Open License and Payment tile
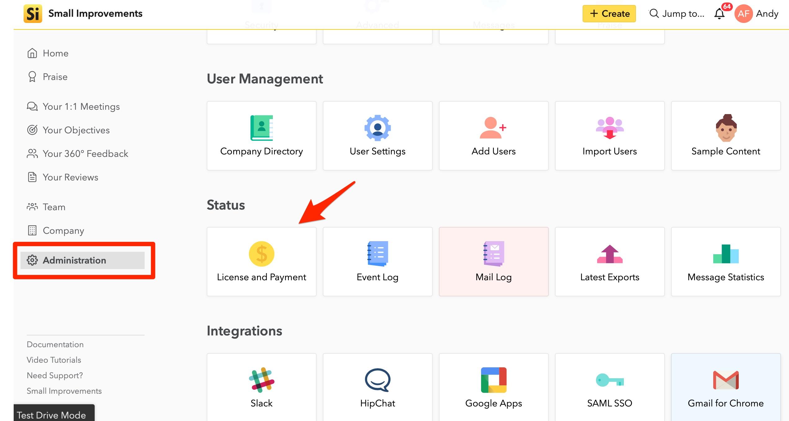Screen dimensions: 789x421 click(261, 262)
